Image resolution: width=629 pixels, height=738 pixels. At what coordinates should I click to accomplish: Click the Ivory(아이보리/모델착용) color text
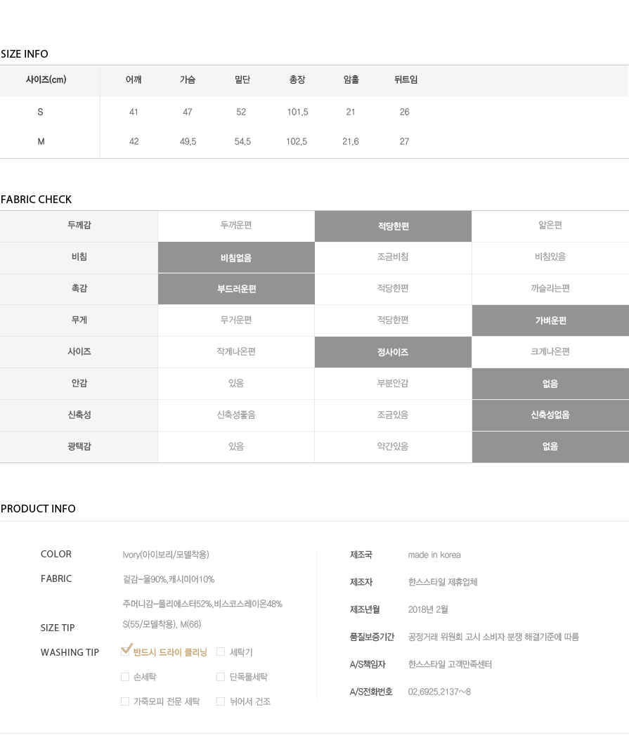tap(166, 555)
